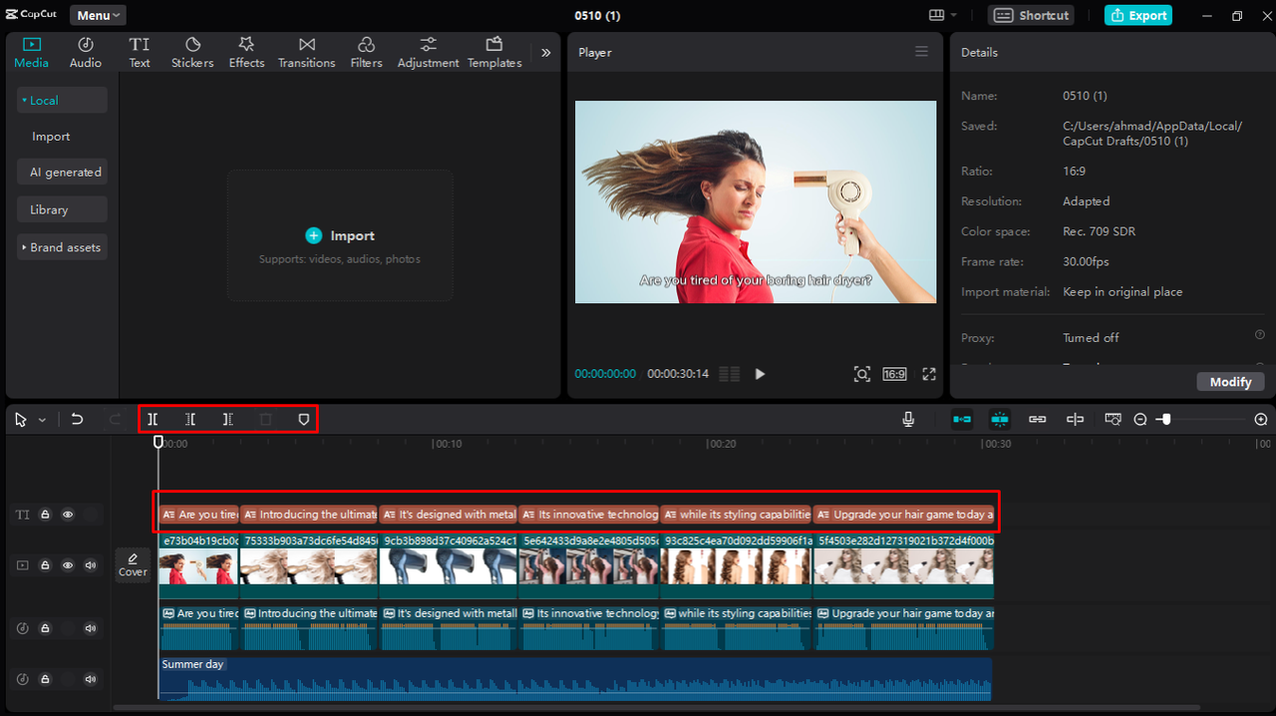Open the Filters tab
1276x716 pixels.
pos(366,52)
